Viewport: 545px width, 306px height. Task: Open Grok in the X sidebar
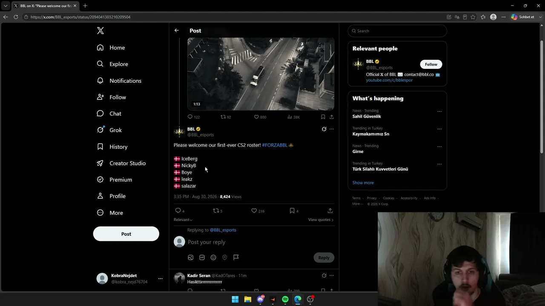point(109,130)
